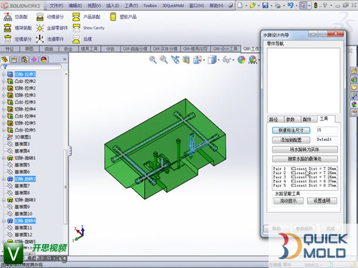
Task: Expand the 切除-拉伸3 tree node
Action: [x=4, y=95]
